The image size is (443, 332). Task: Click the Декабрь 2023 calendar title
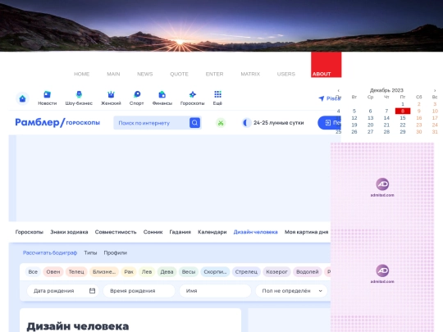pos(386,90)
